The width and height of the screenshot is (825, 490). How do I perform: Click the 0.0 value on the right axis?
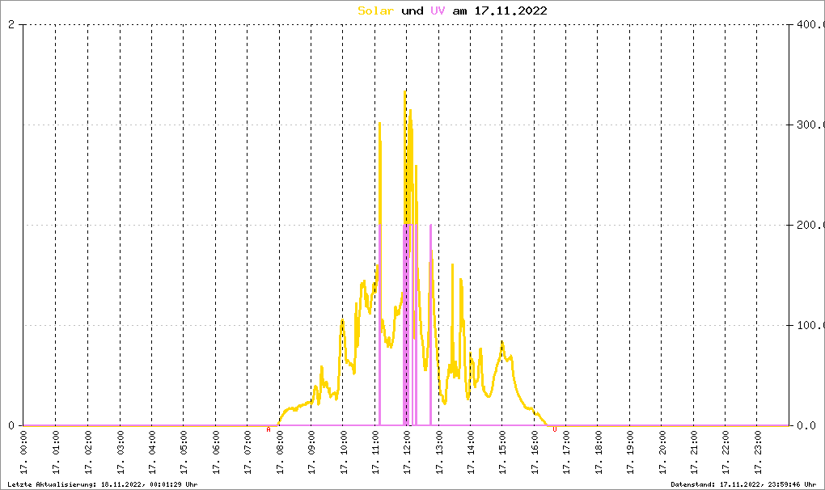point(809,426)
